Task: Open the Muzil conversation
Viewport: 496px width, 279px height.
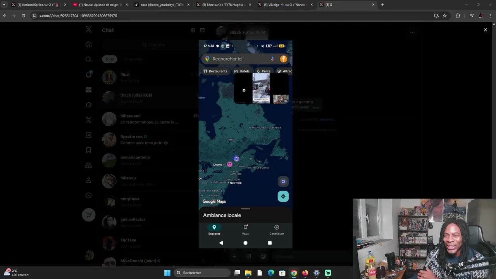Action: [149, 77]
